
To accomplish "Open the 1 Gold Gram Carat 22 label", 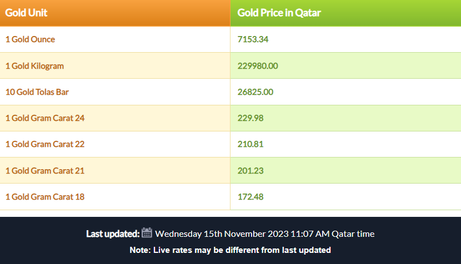I will [x=44, y=144].
